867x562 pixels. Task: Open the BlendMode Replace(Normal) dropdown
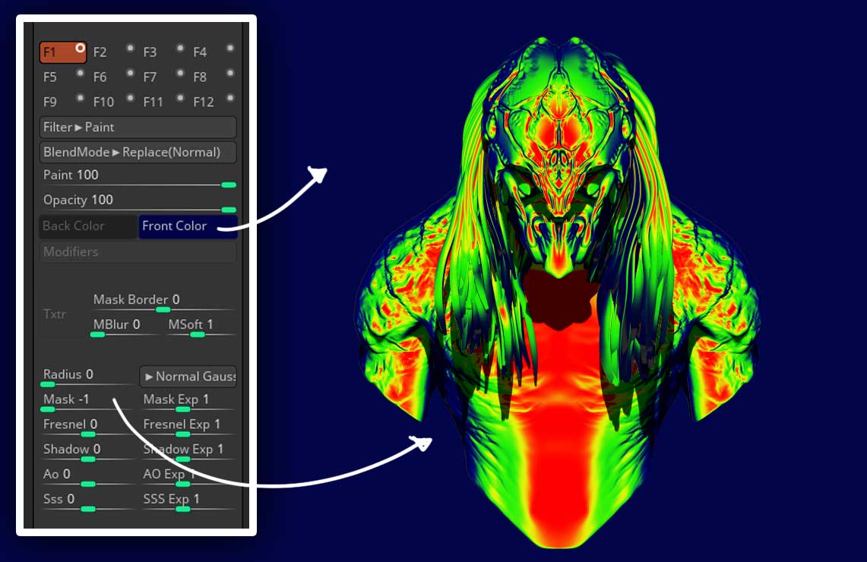pos(138,152)
